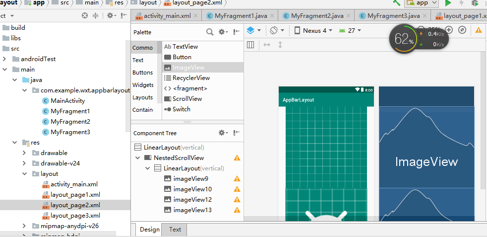Open Component Tree settings gear
Viewport: 487px width, 237px height.
pos(223,133)
